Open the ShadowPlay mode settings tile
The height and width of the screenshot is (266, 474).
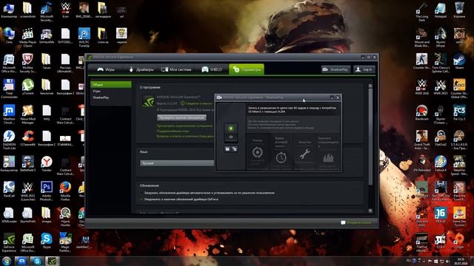(x=258, y=152)
